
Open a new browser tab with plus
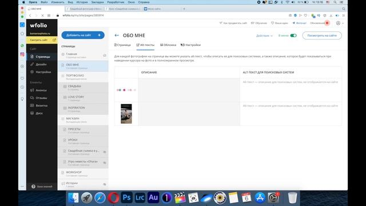tap(184, 9)
